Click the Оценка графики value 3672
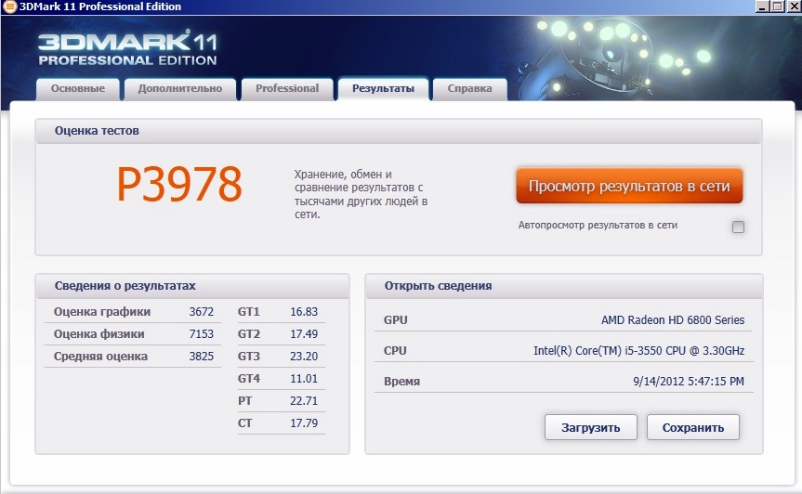Screen dimensions: 802x494 click(x=202, y=312)
